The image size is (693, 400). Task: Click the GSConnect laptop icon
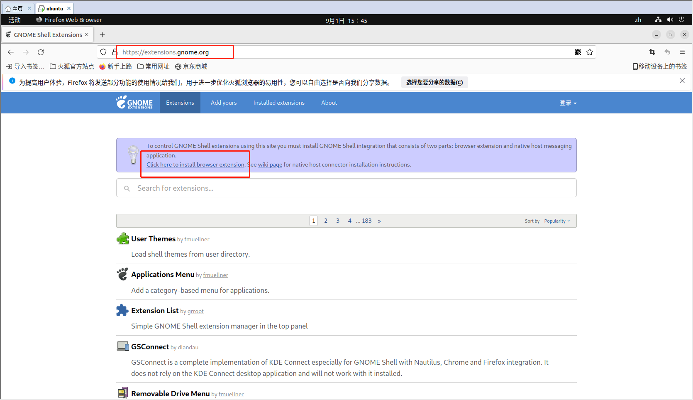[x=122, y=346]
